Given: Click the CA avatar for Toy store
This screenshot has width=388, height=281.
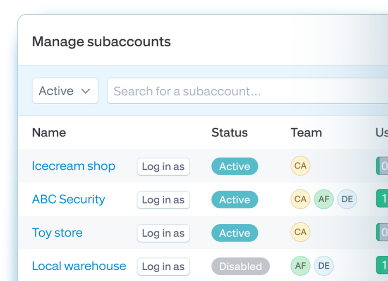Looking at the screenshot, I should (x=300, y=233).
